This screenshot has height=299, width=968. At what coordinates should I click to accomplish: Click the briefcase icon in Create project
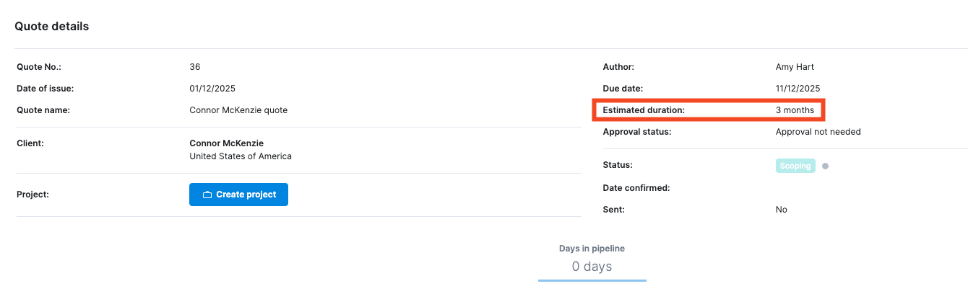[207, 195]
